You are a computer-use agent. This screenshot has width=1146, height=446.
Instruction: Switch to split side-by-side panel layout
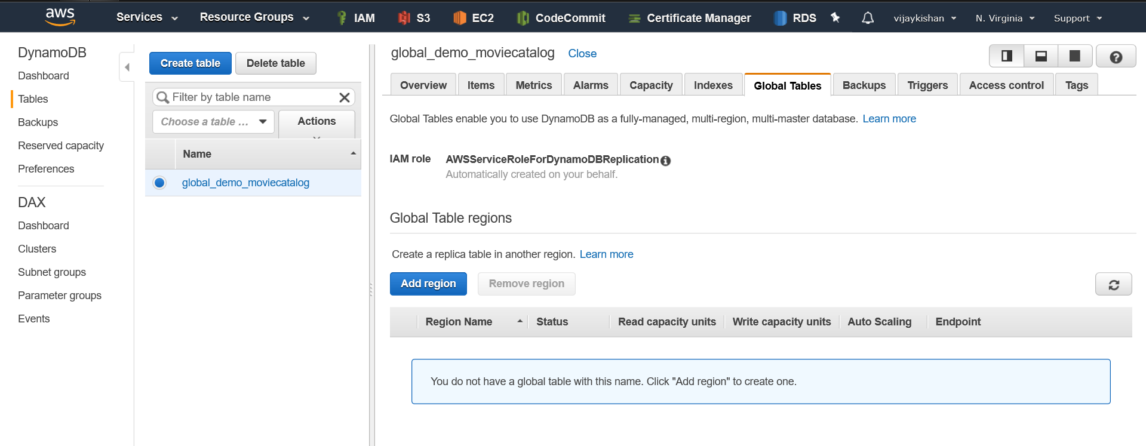coord(1007,56)
